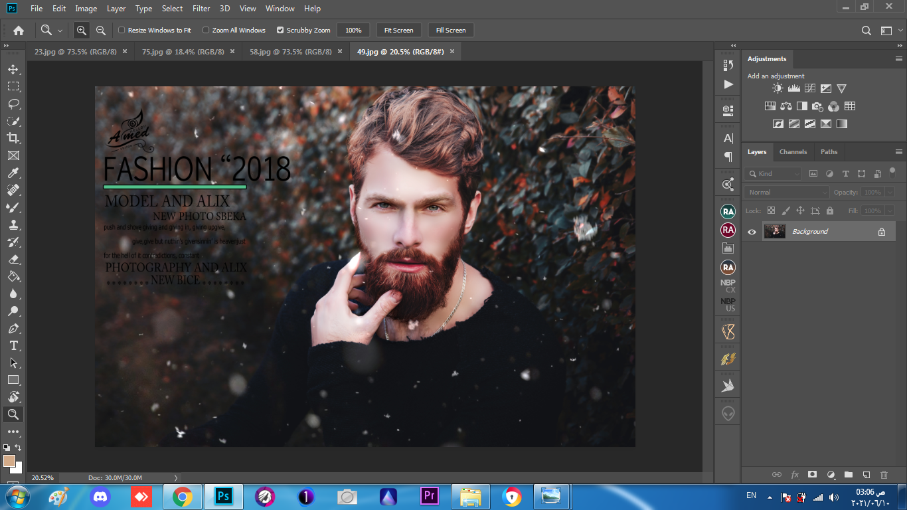Toggle lock position in Layers panel
This screenshot has height=510, width=907.
coord(800,211)
